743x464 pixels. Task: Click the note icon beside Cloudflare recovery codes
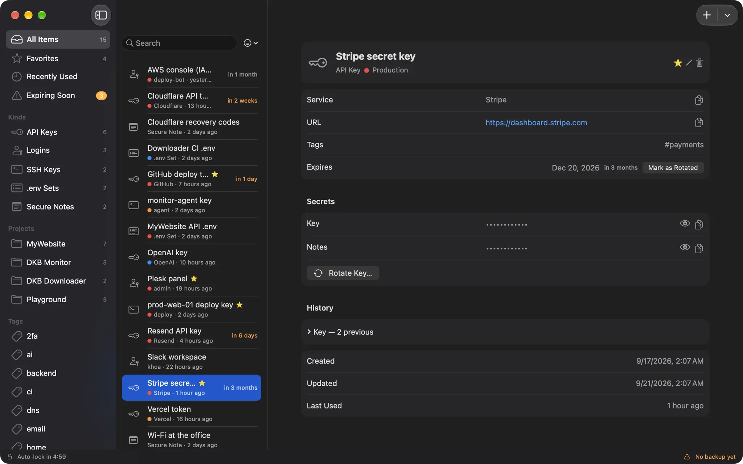[x=134, y=127]
